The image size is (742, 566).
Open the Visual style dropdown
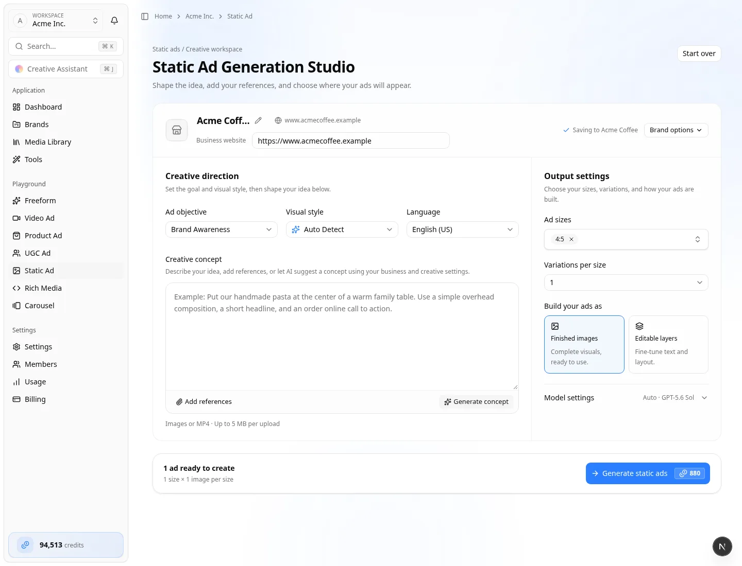click(342, 229)
